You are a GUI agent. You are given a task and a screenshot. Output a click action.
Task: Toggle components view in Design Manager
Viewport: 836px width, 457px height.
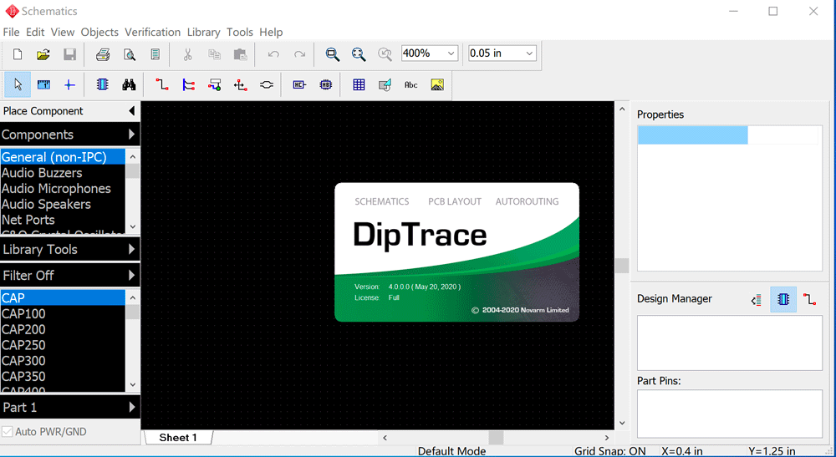(783, 299)
